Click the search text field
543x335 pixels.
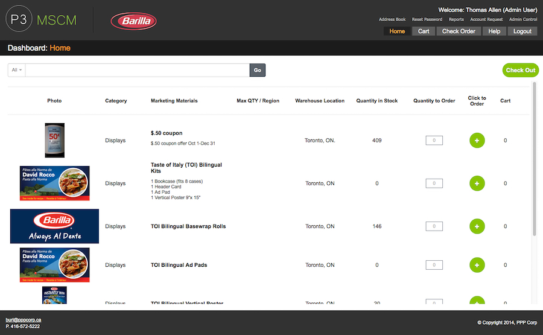[138, 70]
